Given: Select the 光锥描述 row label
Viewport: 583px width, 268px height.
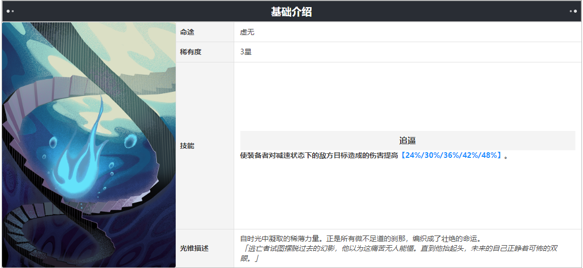Looking at the screenshot, I should [x=194, y=248].
